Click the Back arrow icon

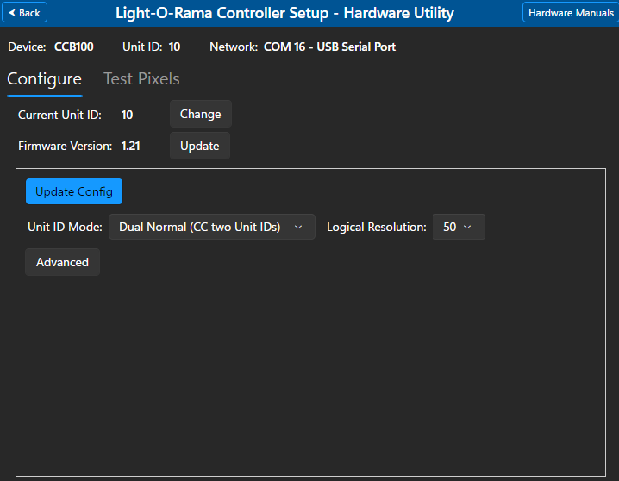point(12,13)
